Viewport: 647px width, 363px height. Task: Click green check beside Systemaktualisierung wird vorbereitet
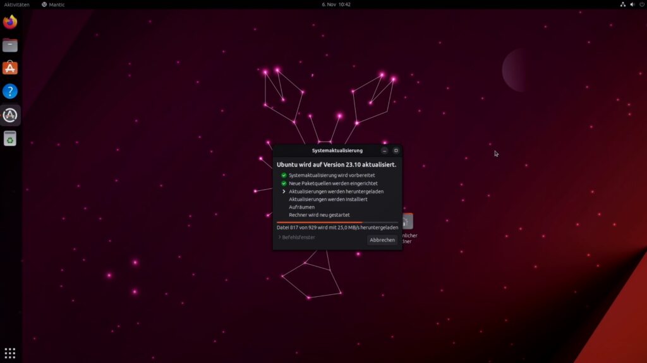click(x=284, y=175)
